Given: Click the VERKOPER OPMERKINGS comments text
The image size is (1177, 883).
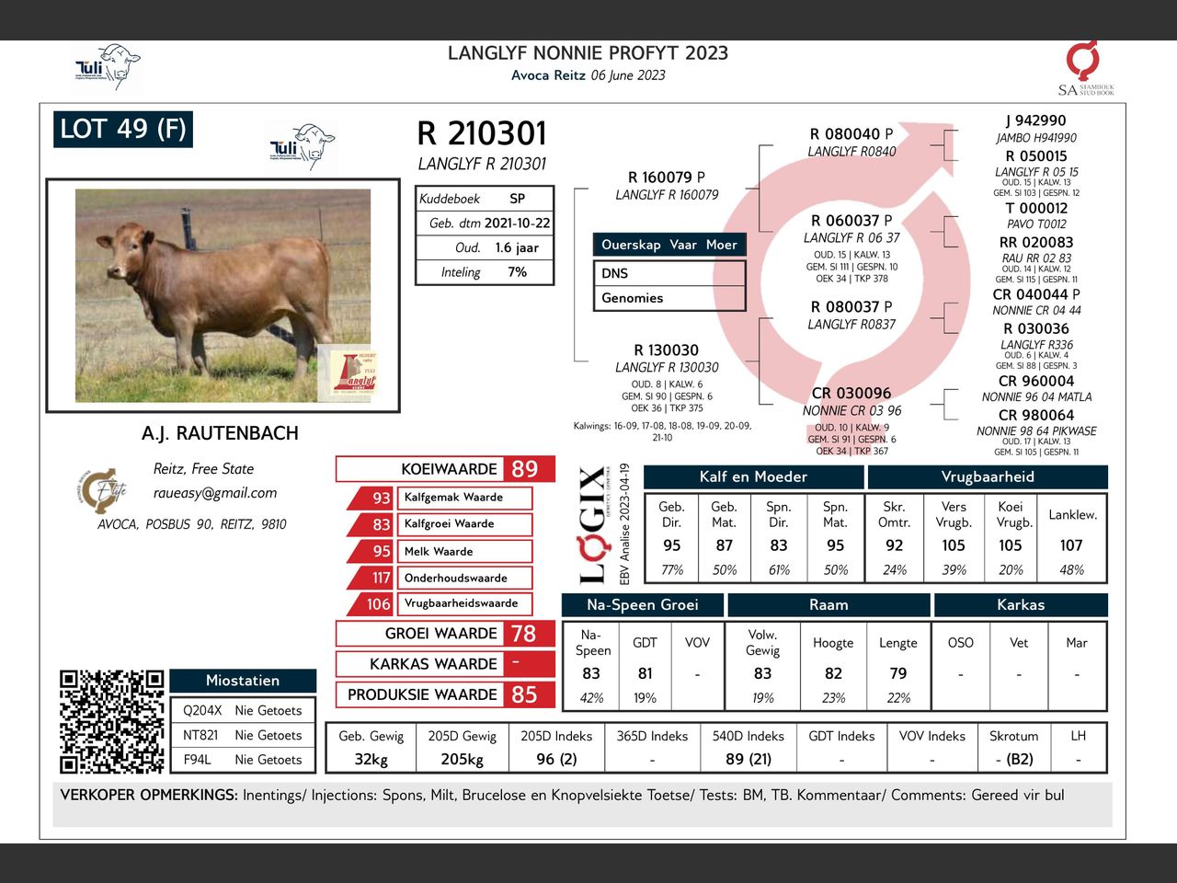Looking at the screenshot, I should 562,796.
